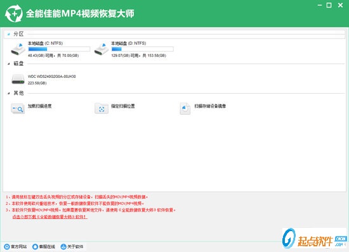Click the 官方网站 home icon
349x252 pixels.
7,246
